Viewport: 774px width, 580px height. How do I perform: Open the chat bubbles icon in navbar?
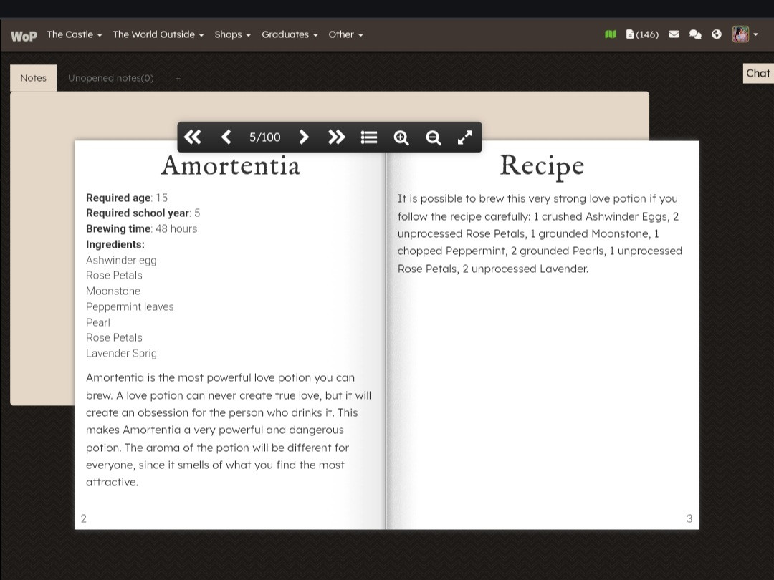[695, 34]
